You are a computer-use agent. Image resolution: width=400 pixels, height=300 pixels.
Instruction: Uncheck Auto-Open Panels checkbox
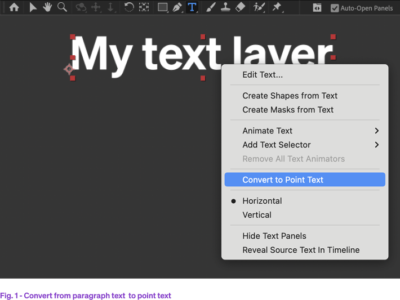pos(335,8)
